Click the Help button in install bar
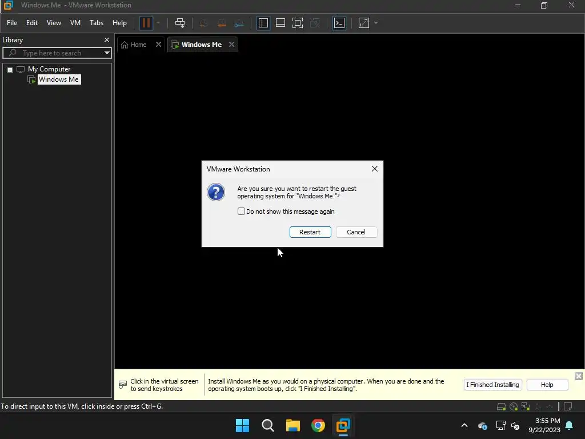 pos(547,385)
